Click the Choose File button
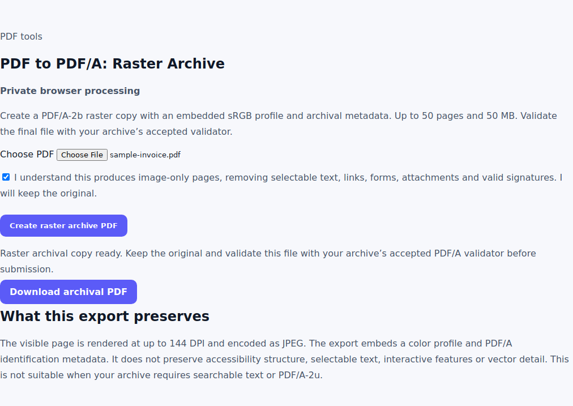 click(x=82, y=155)
